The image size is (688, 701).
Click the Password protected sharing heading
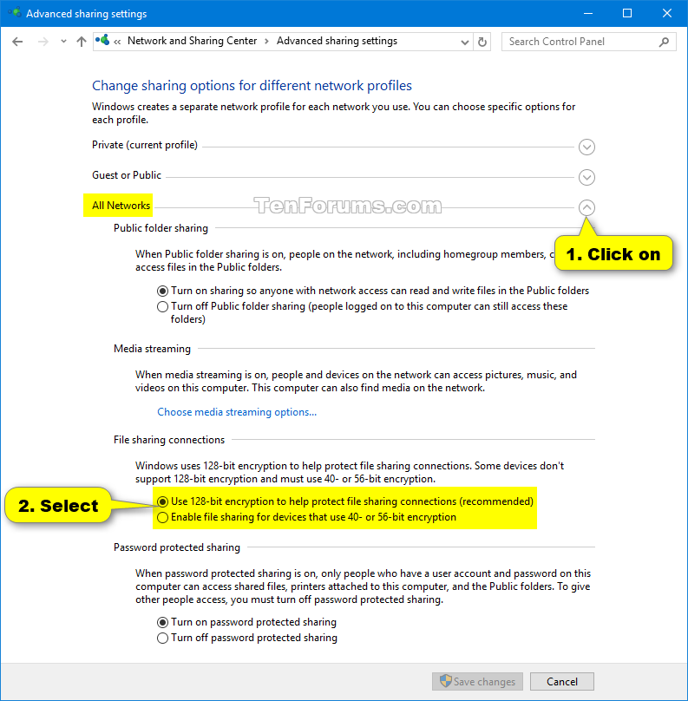click(177, 547)
